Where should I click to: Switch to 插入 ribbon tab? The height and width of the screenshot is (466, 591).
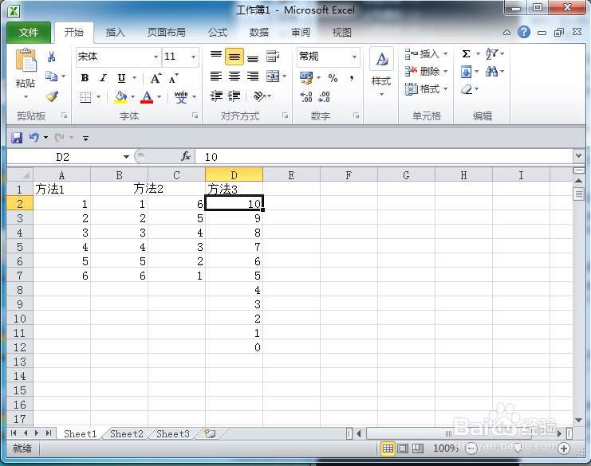pos(116,33)
